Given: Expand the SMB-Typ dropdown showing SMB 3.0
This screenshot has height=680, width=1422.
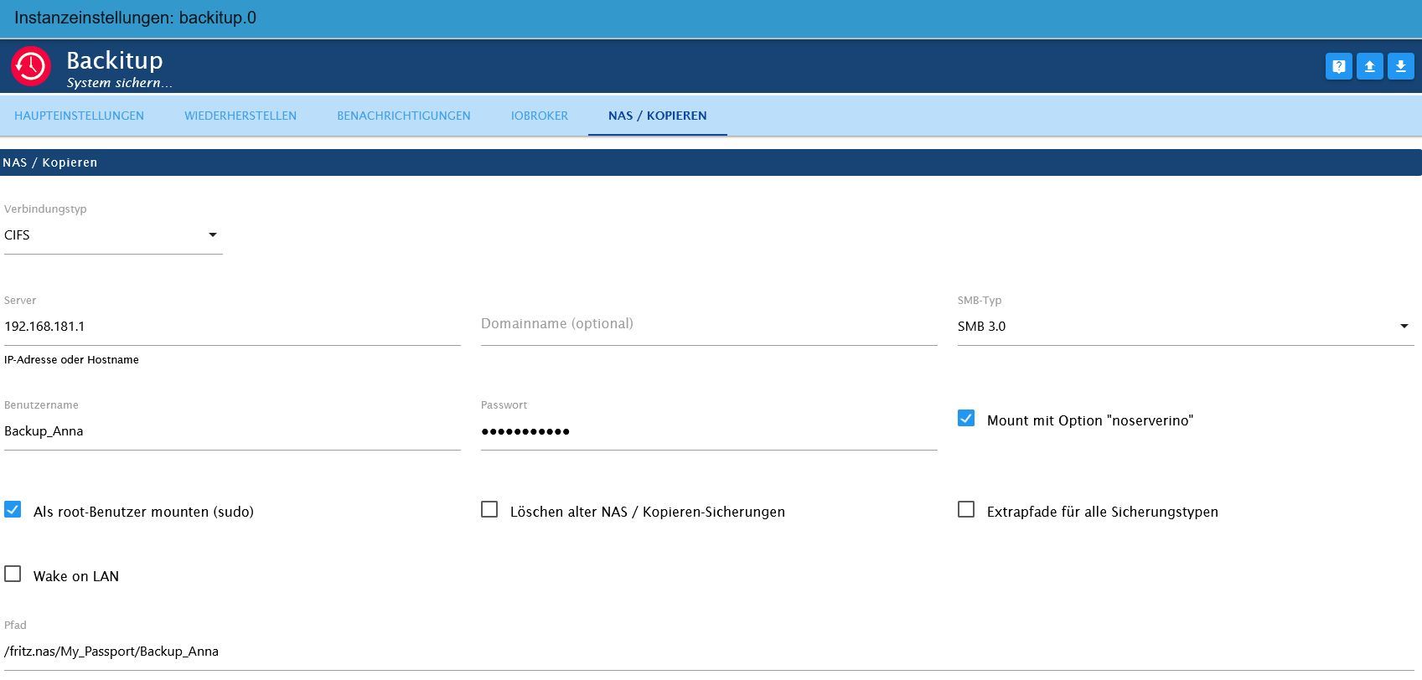Looking at the screenshot, I should [1186, 327].
